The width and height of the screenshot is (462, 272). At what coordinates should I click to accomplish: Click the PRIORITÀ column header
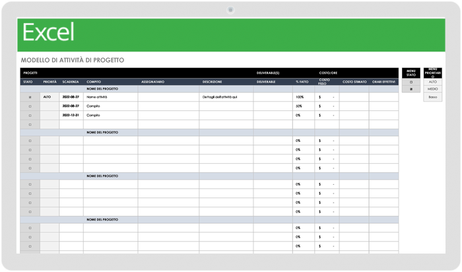(x=49, y=82)
